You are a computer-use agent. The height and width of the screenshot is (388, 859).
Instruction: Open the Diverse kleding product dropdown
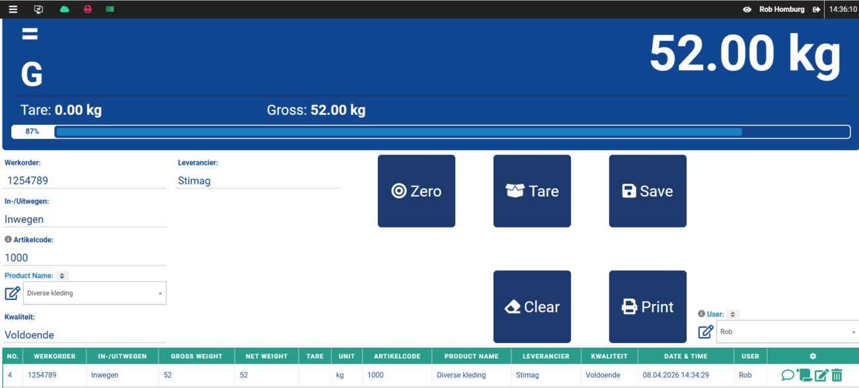pos(94,293)
